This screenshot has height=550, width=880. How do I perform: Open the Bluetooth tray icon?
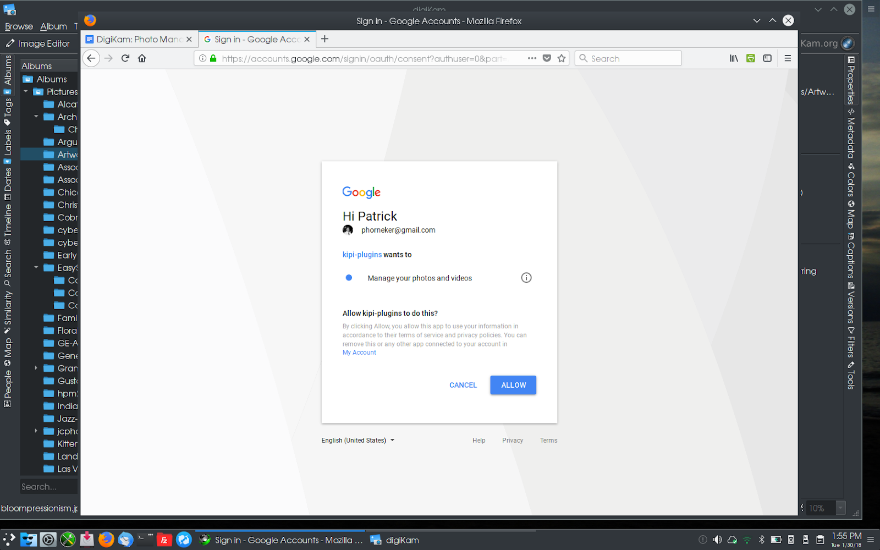(762, 540)
